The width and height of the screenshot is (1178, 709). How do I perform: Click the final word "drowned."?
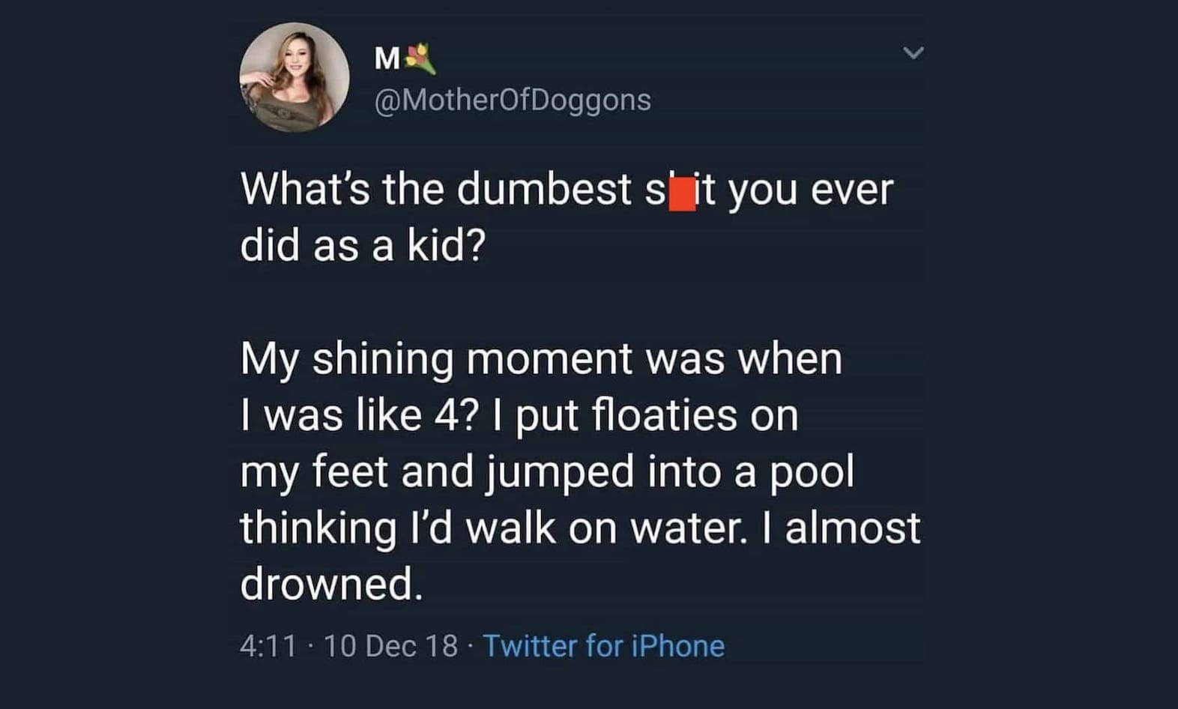click(x=331, y=584)
